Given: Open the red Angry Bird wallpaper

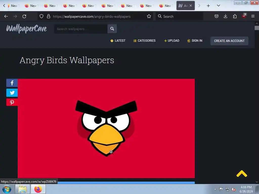Looking at the screenshot, I should pyautogui.click(x=106, y=128).
